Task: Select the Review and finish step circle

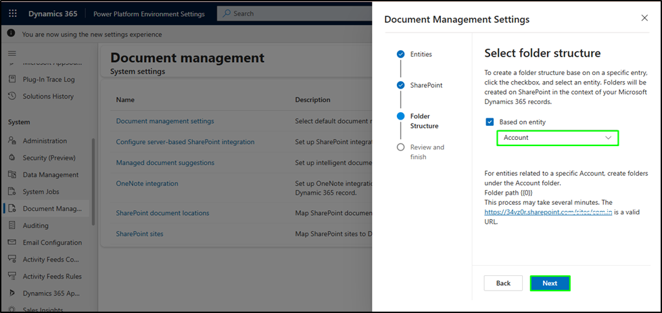Action: tap(401, 147)
